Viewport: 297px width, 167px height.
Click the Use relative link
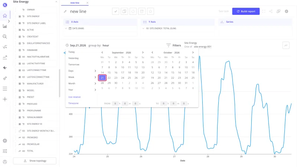75,97
